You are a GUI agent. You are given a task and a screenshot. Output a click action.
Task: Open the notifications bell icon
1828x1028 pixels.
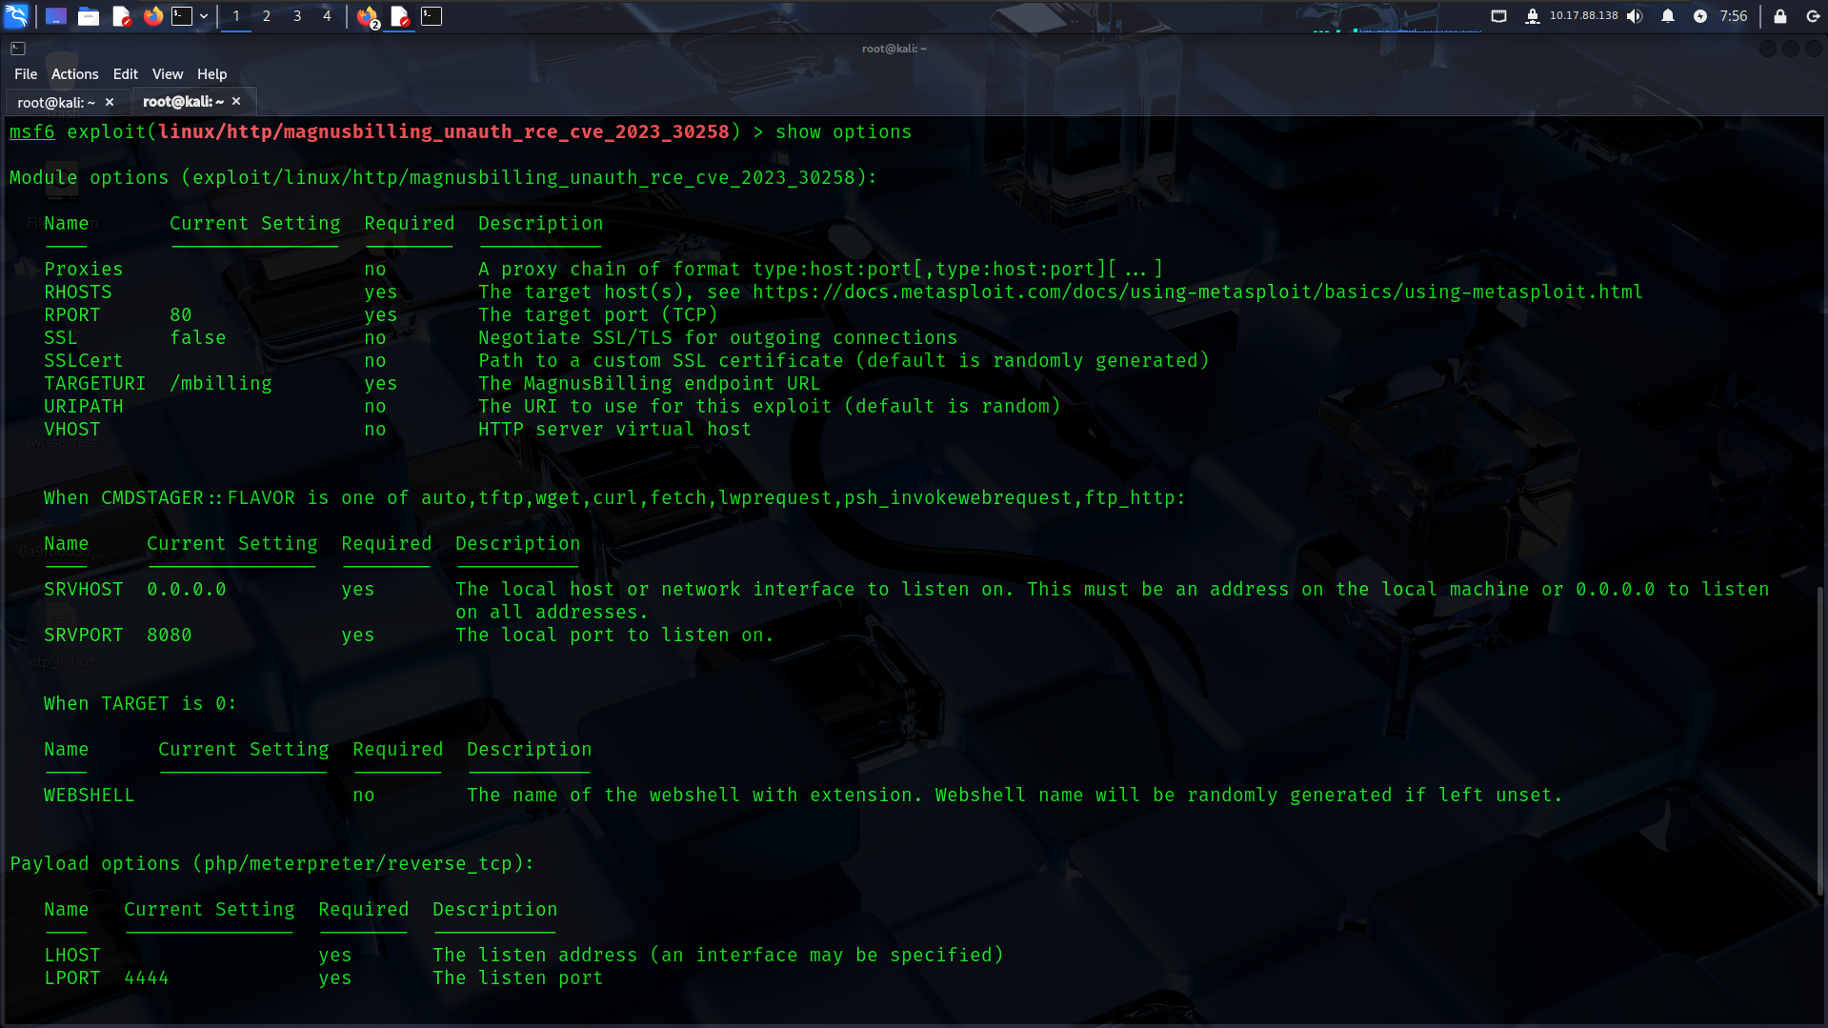[1668, 16]
